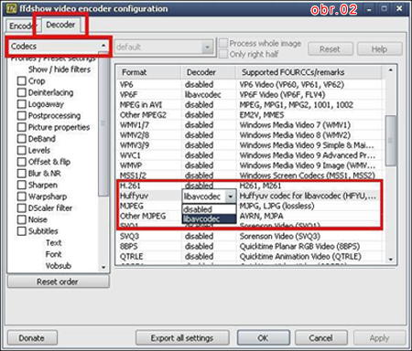The image size is (412, 351).
Task: Click Export all settings button
Action: pyautogui.click(x=182, y=338)
